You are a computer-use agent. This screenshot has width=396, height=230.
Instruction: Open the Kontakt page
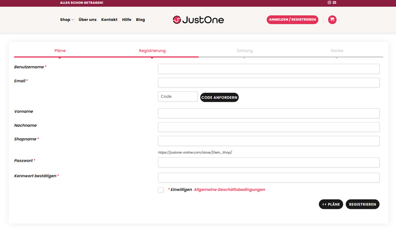click(x=109, y=20)
